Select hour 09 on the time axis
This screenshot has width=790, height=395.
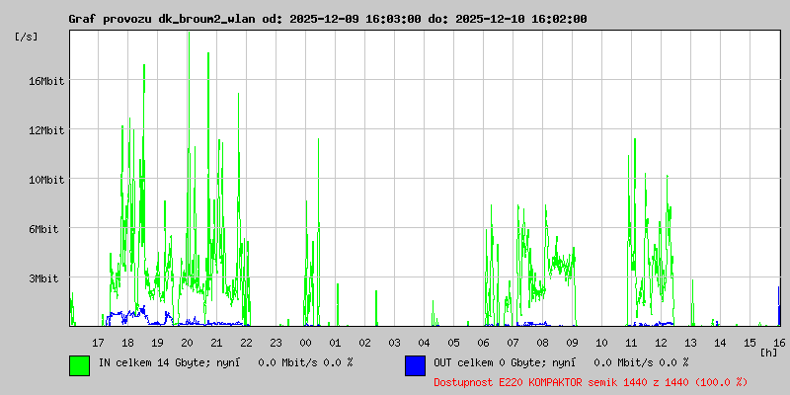572,342
